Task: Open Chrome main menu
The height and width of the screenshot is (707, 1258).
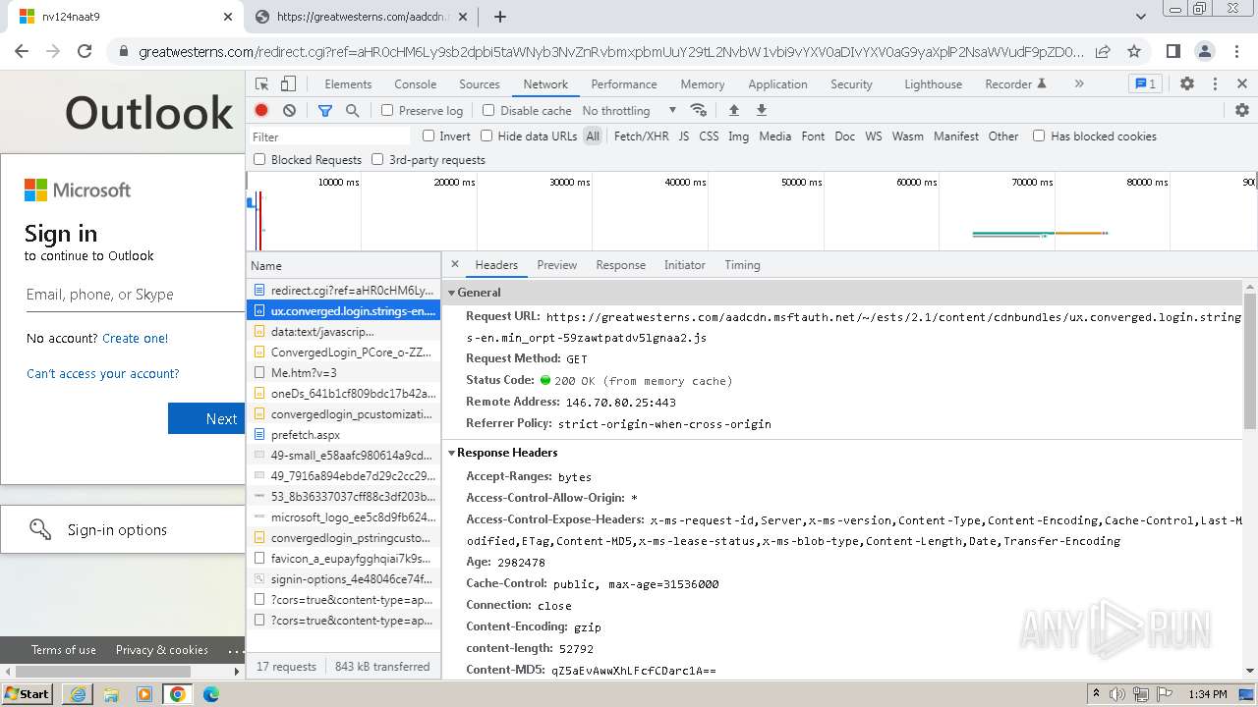Action: [1236, 51]
